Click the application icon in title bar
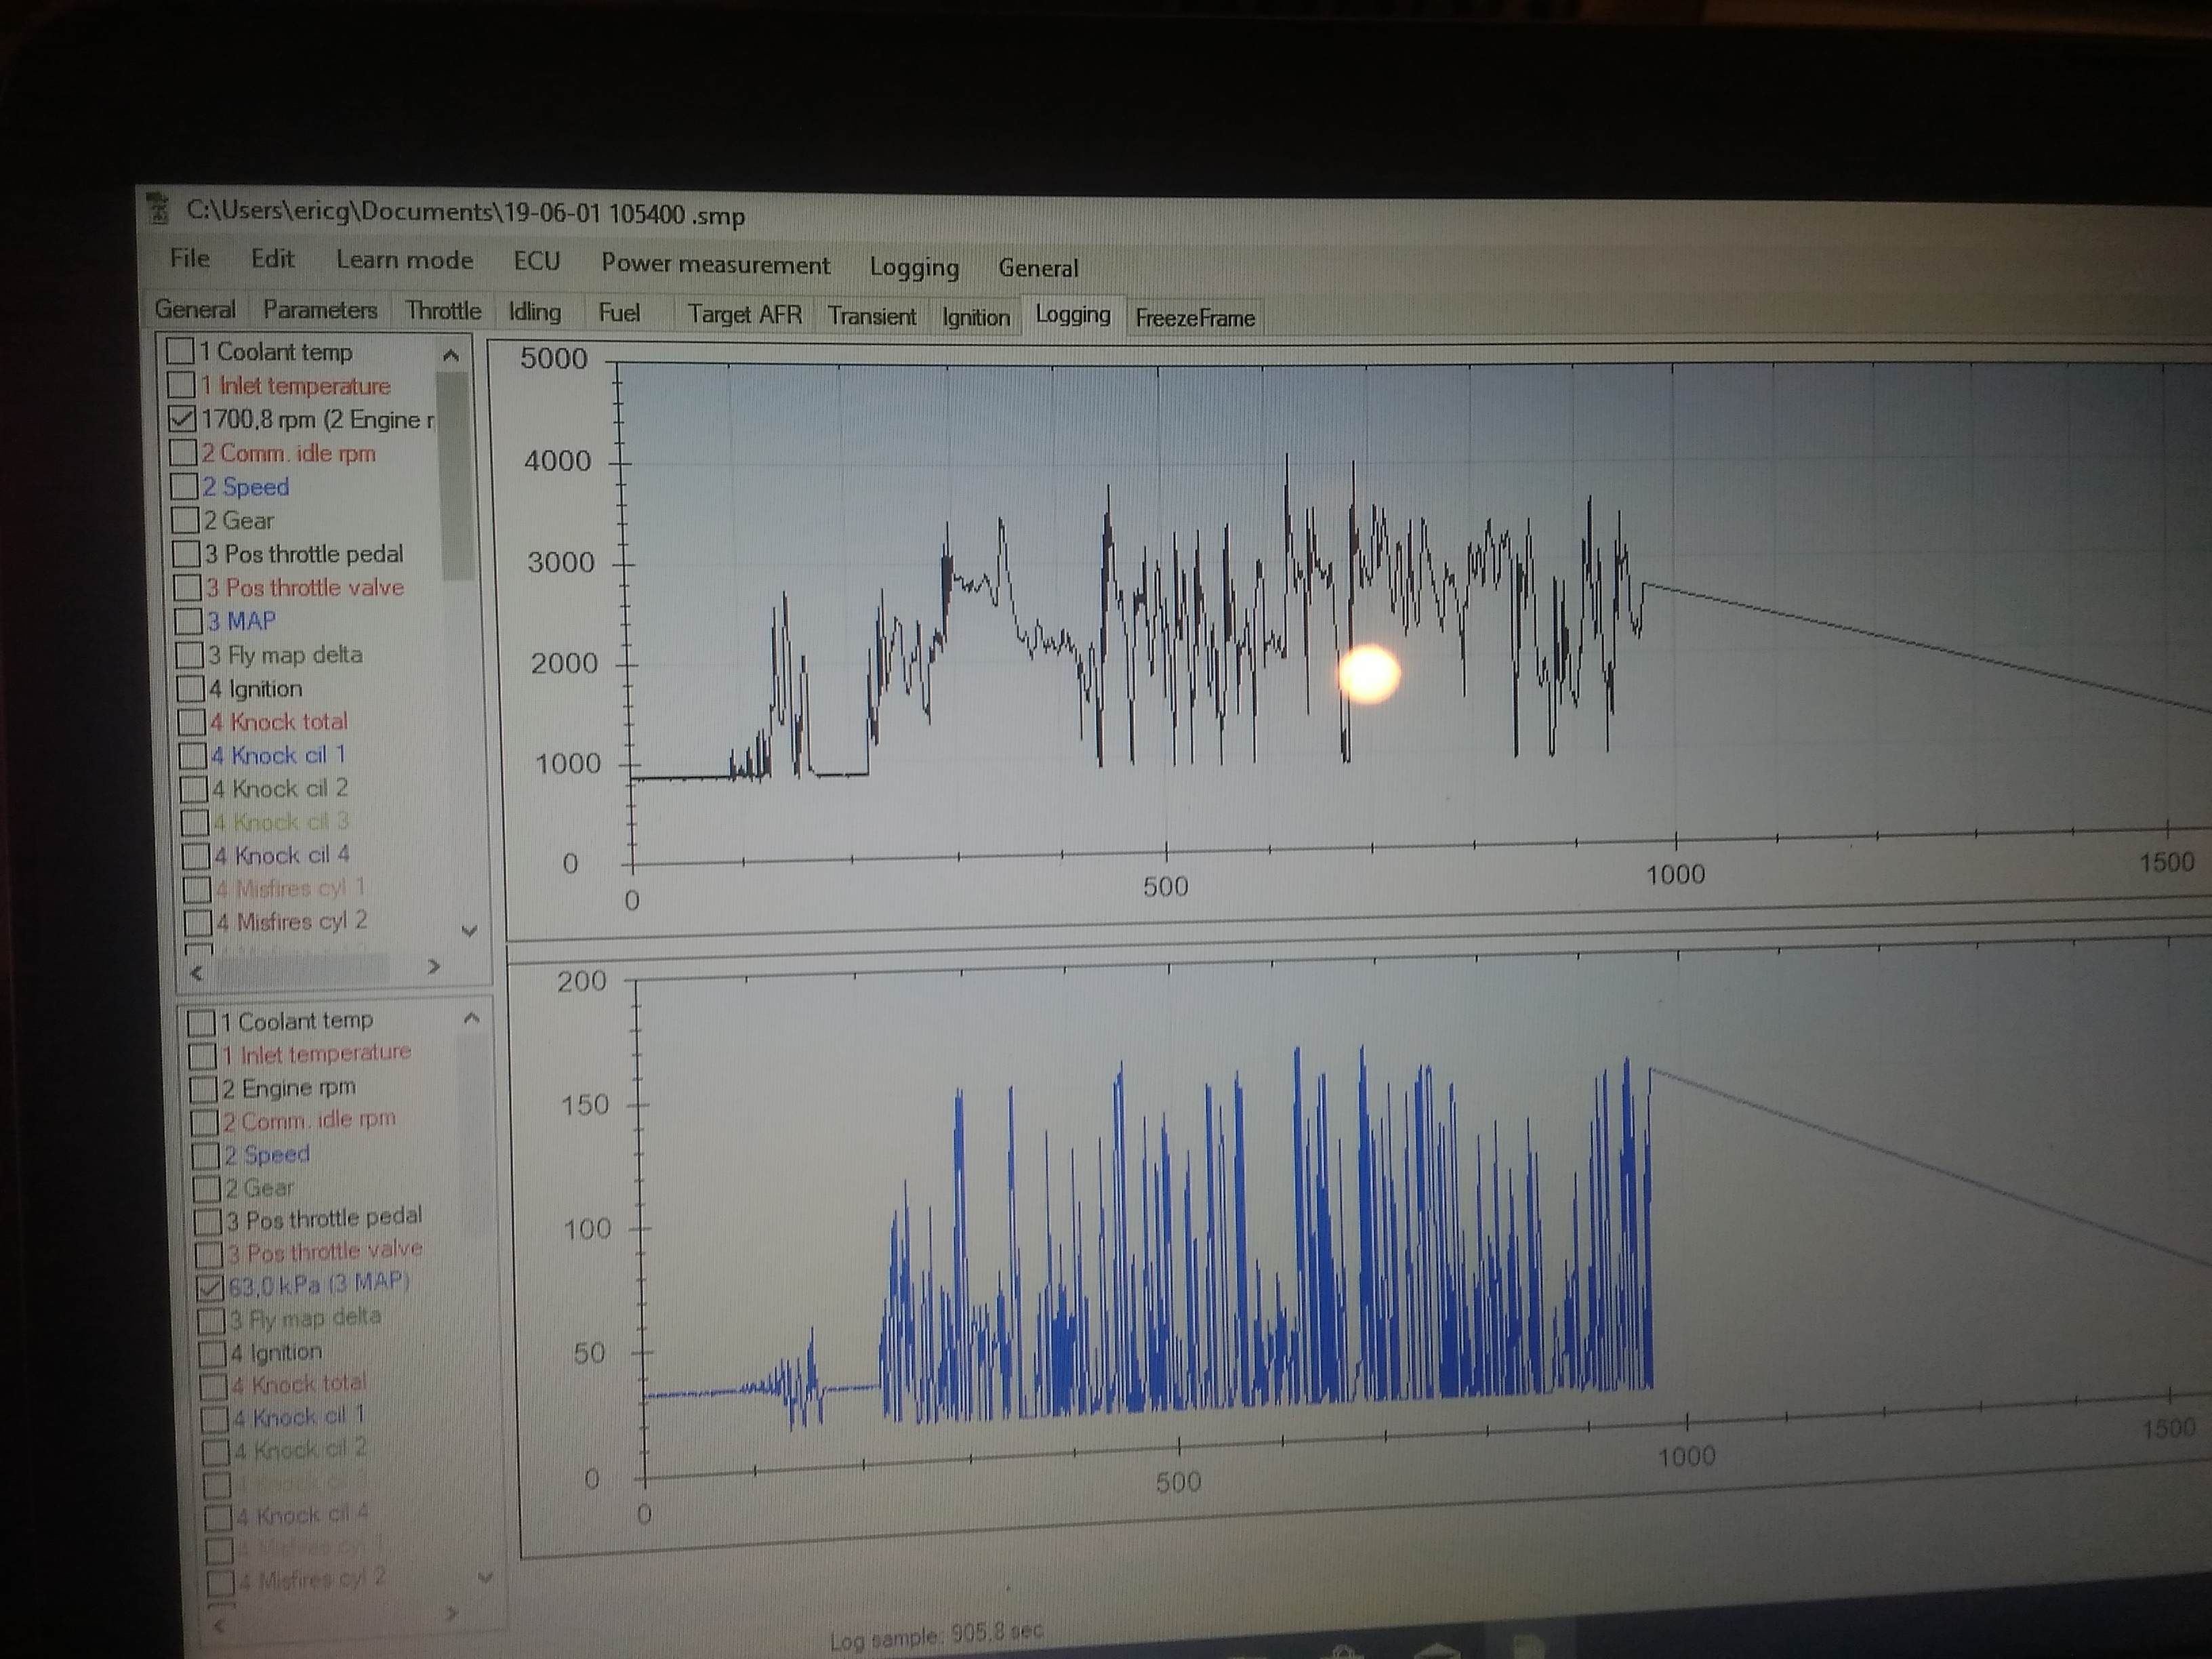Image resolution: width=2212 pixels, height=1659 pixels. 158,210
